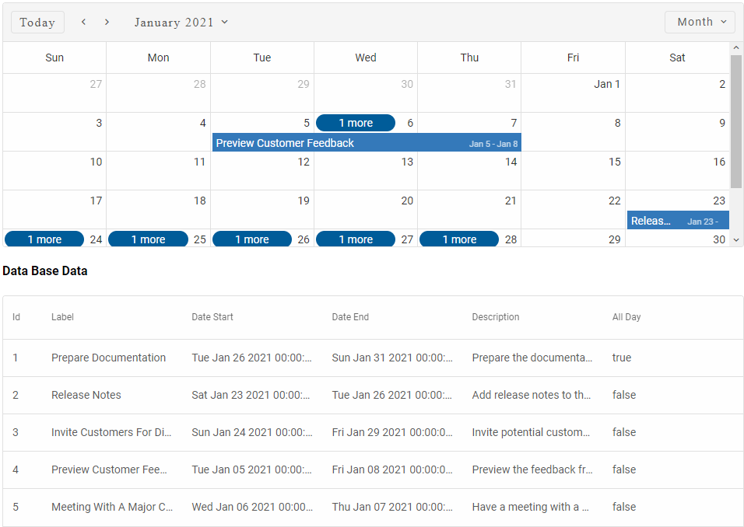Expand '1 more' events for Thursday January 28
This screenshot has width=744, height=527.
click(x=459, y=239)
